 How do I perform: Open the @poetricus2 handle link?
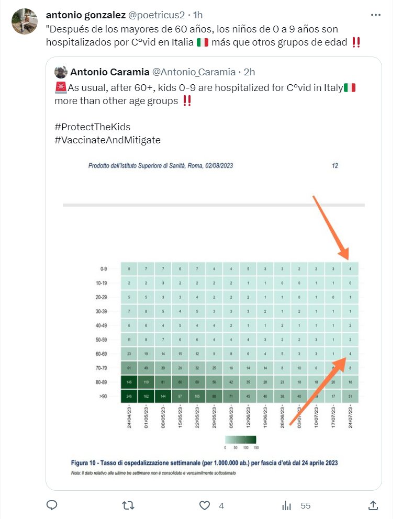157,15
